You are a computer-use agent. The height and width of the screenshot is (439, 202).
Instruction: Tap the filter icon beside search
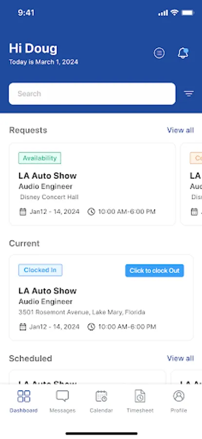(x=189, y=94)
